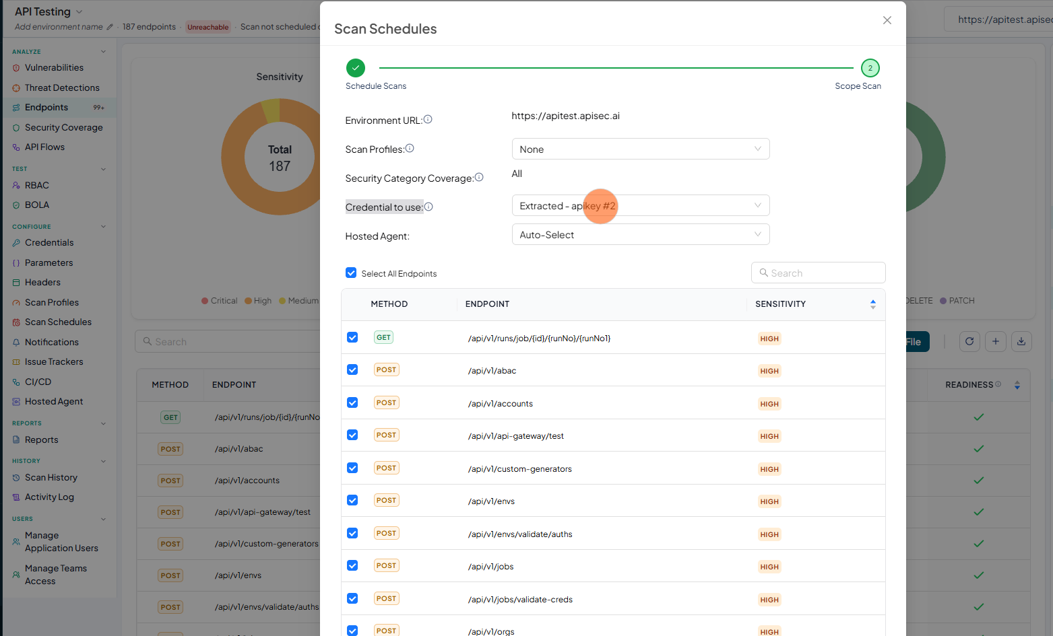The width and height of the screenshot is (1053, 636).
Task: Open the Hosted Agent Auto-Select dropdown
Action: point(641,234)
